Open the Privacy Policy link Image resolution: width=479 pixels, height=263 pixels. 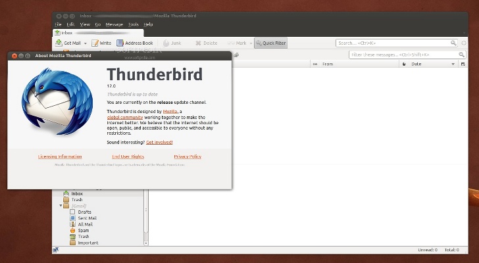tap(188, 156)
